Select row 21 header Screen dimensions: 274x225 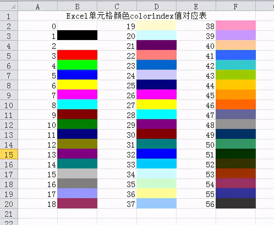(x=9, y=213)
